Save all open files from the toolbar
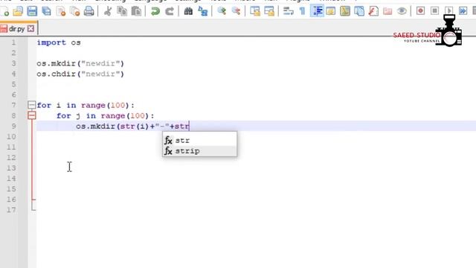The width and height of the screenshot is (476, 268). pos(46,11)
